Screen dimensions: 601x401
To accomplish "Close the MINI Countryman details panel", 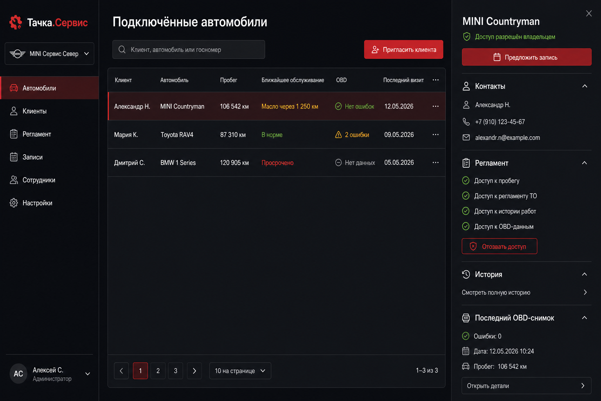I will (589, 13).
